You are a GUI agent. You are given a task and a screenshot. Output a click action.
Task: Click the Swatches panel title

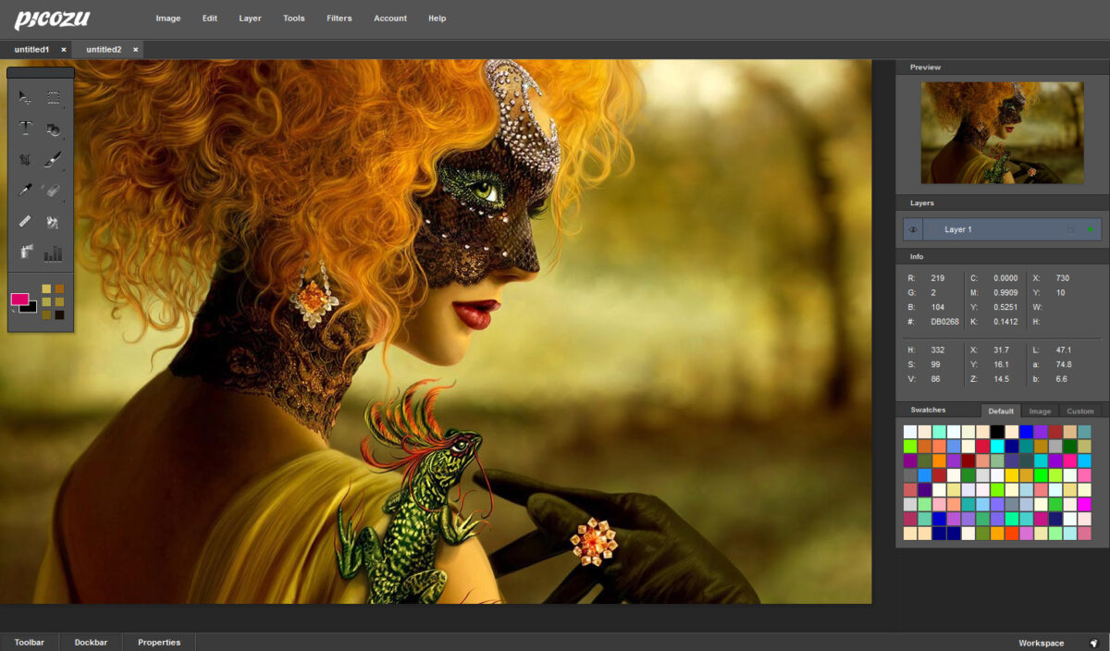click(x=928, y=410)
